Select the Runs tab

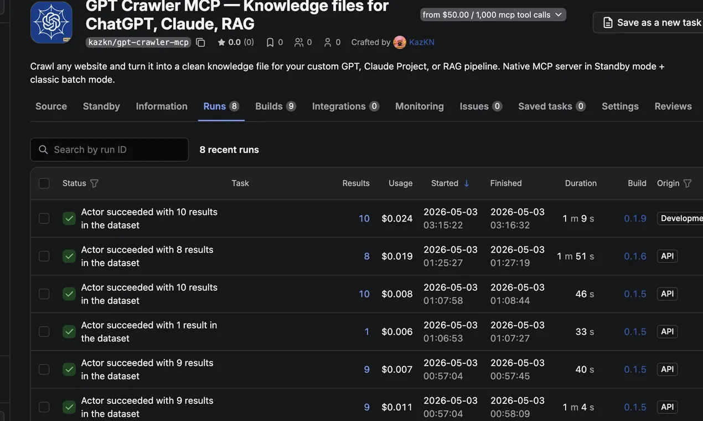click(221, 106)
